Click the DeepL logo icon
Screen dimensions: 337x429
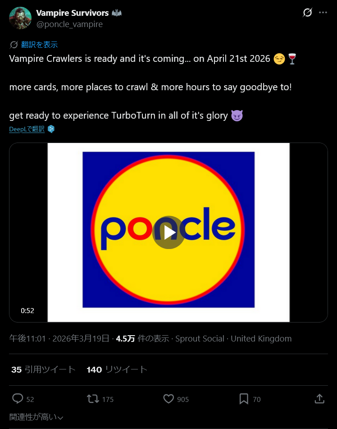[x=51, y=129]
